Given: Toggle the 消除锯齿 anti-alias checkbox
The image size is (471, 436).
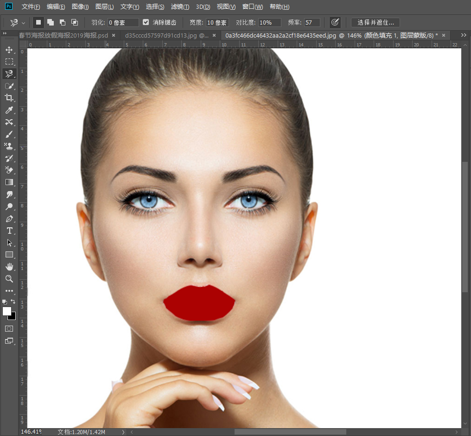Looking at the screenshot, I should point(146,22).
